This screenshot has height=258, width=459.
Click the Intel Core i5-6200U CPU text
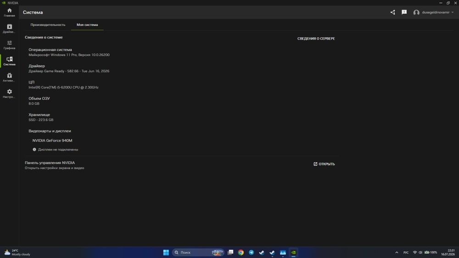click(63, 87)
